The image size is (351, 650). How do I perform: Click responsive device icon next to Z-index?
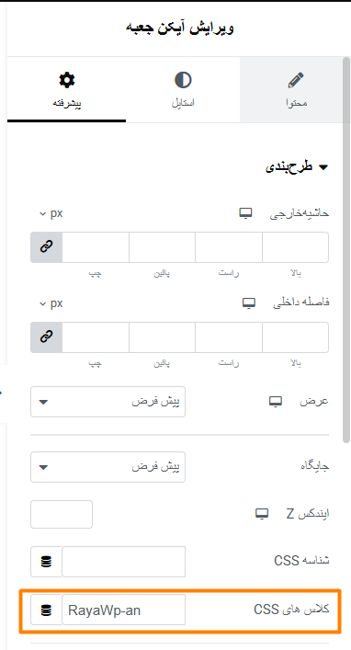tap(262, 514)
